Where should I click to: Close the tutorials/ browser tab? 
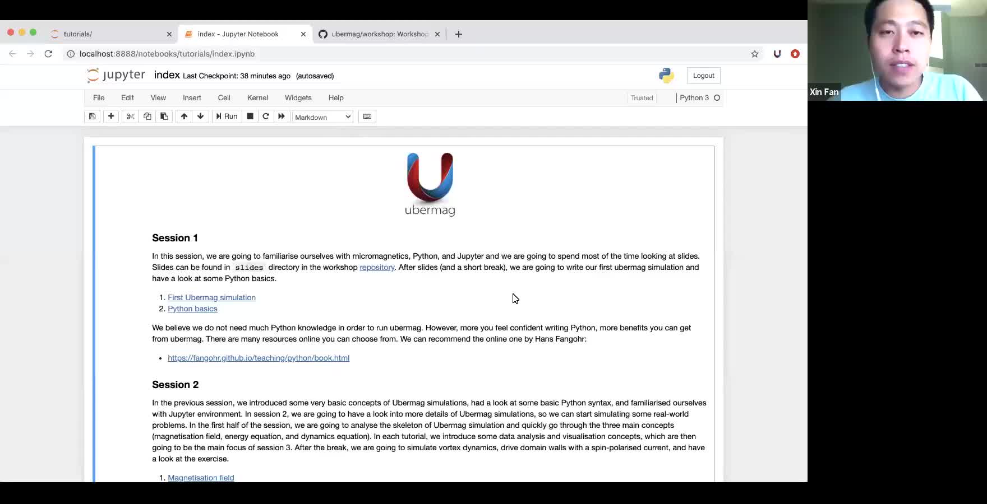[169, 34]
